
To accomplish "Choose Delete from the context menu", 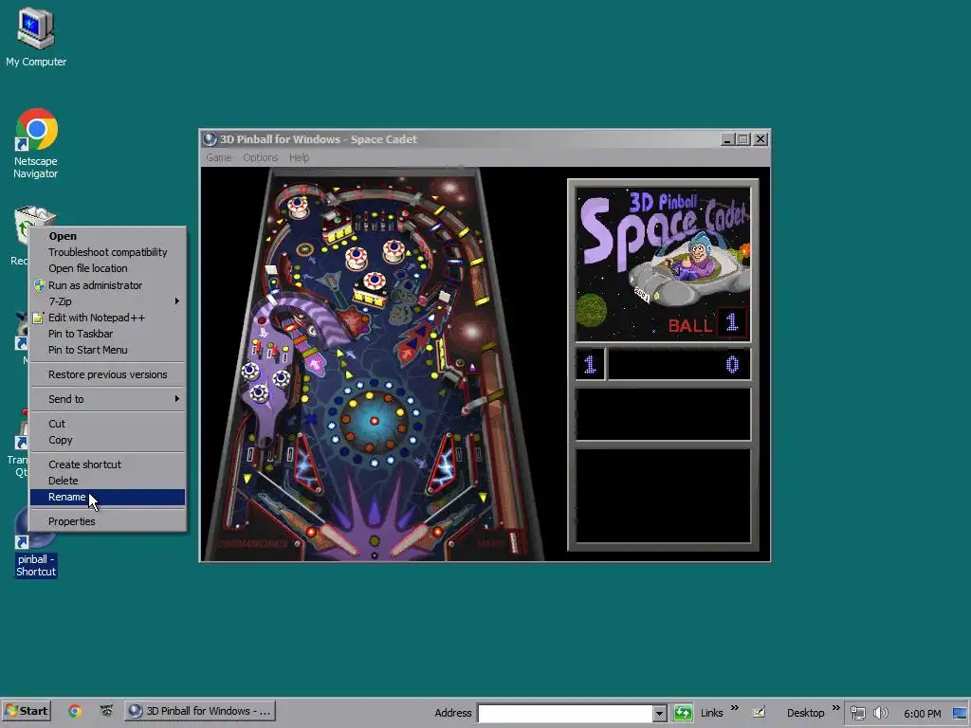I will tap(107, 481).
